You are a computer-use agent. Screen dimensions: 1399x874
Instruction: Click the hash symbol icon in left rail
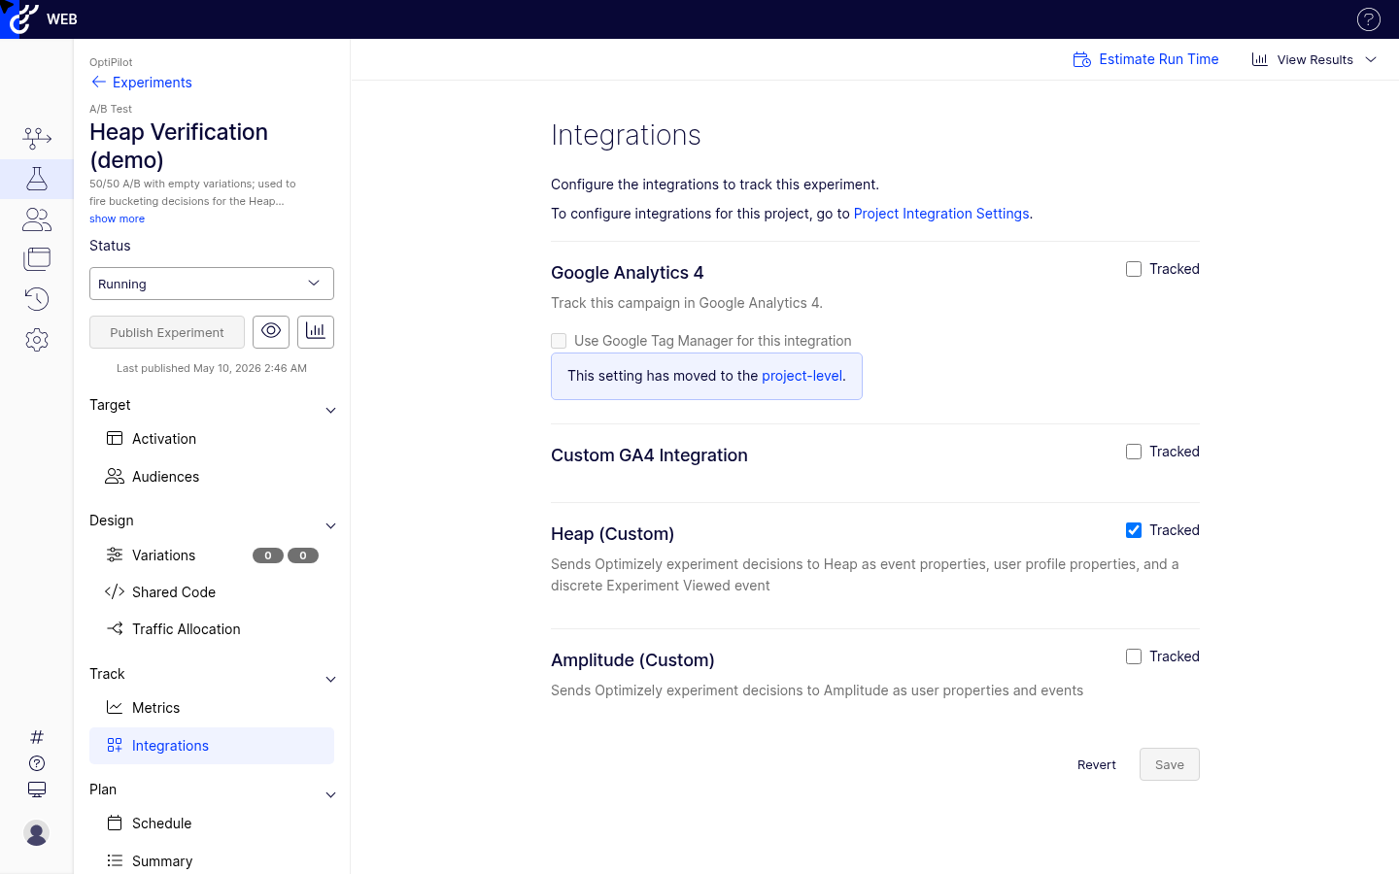[37, 737]
